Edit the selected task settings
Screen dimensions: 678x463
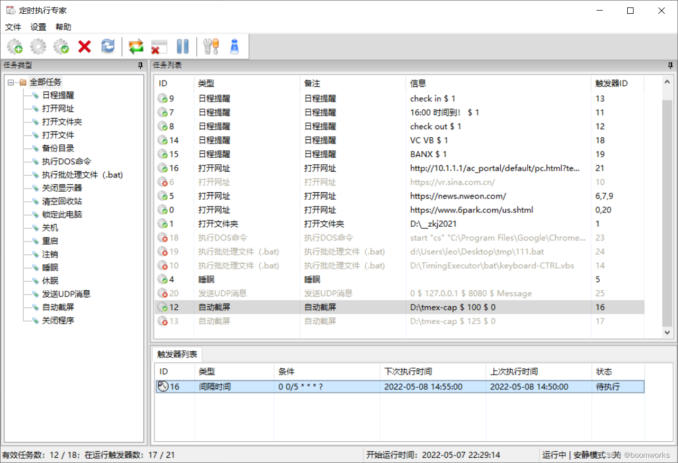[x=38, y=46]
